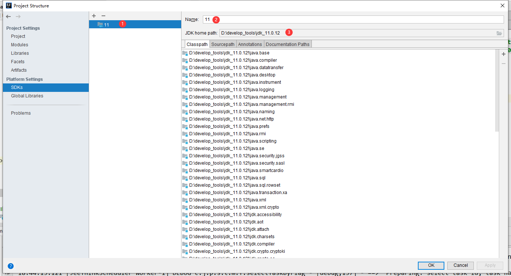Remove classpath entry with minus icon on right

tap(504, 64)
